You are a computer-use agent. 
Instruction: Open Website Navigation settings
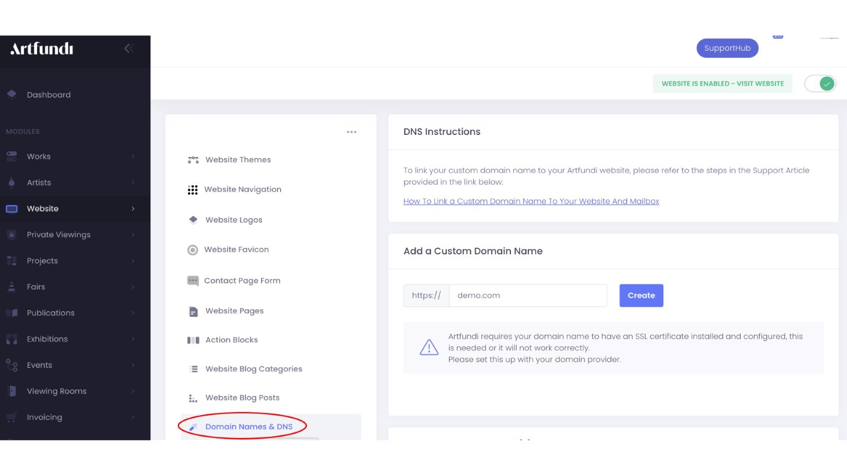243,189
